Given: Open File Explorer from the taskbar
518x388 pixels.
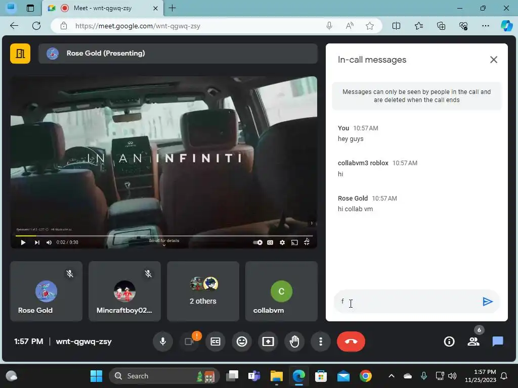Looking at the screenshot, I should 277,376.
